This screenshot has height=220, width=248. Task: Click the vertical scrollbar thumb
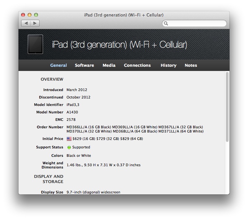point(227,107)
